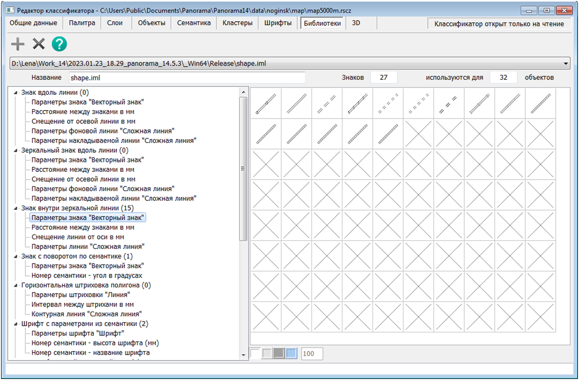
Task: Collapse the "Знак вдоль линии (0)" node
Action: click(16, 93)
